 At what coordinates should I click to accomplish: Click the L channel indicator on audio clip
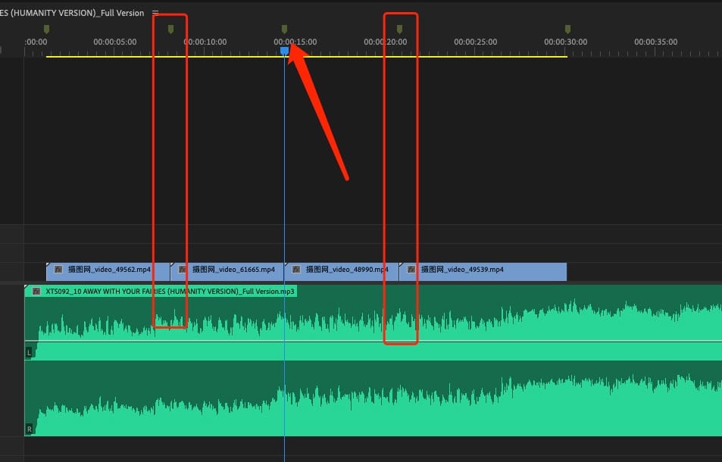tap(30, 352)
